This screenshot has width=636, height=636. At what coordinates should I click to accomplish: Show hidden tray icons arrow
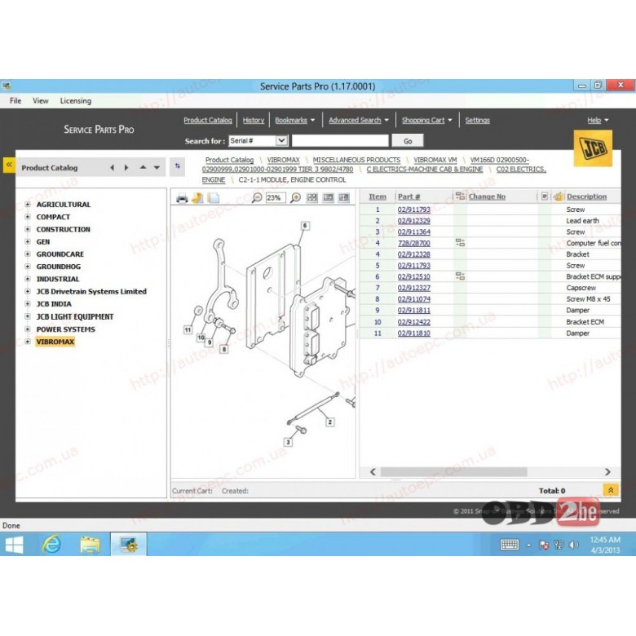(528, 545)
